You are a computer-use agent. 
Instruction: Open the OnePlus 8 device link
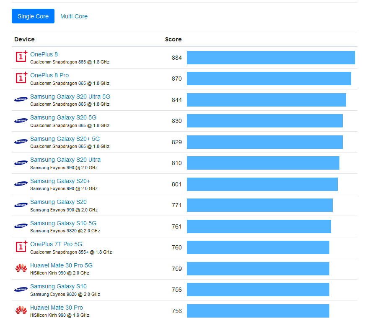pos(44,54)
